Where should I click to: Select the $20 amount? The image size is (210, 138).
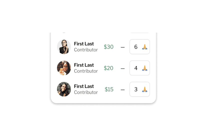[108, 68]
